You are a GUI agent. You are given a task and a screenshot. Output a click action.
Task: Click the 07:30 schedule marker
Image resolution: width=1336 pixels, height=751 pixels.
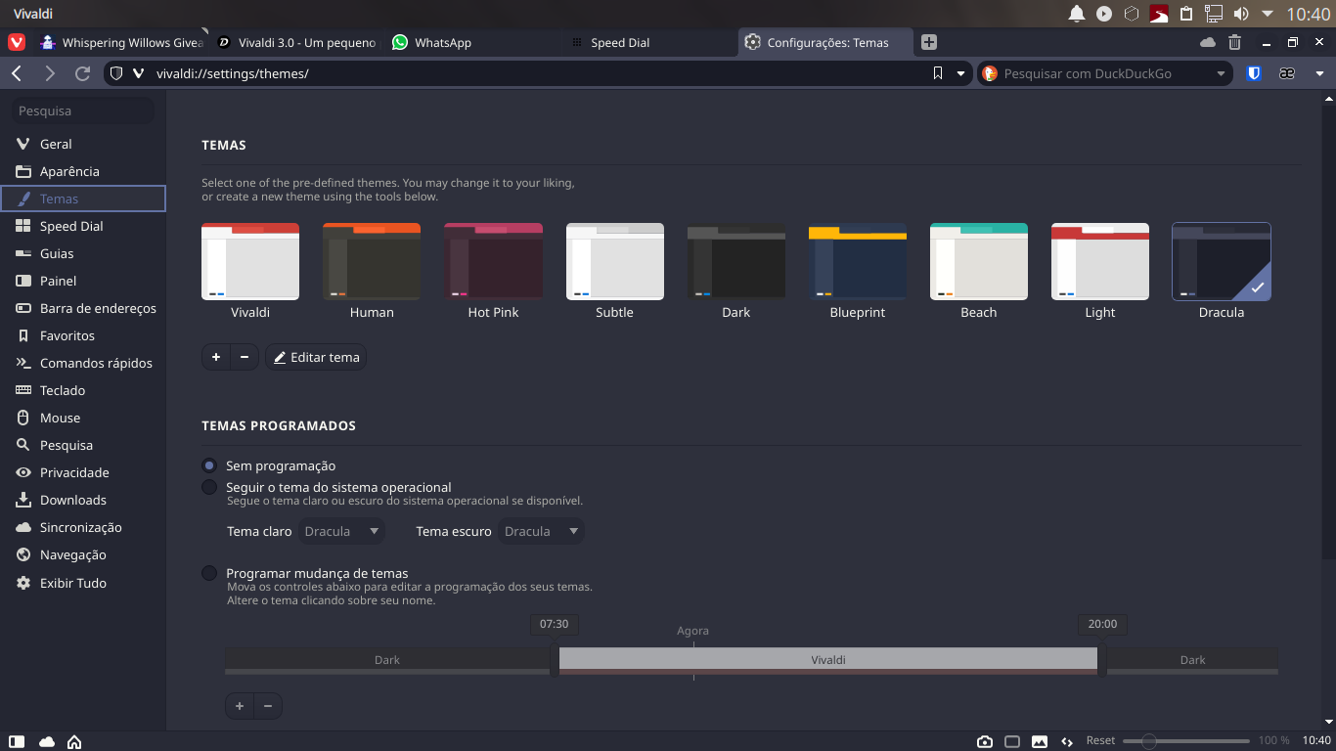coord(554,624)
